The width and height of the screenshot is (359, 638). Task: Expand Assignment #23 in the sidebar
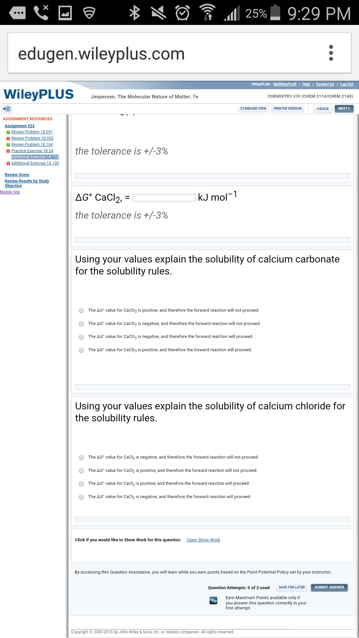click(19, 126)
